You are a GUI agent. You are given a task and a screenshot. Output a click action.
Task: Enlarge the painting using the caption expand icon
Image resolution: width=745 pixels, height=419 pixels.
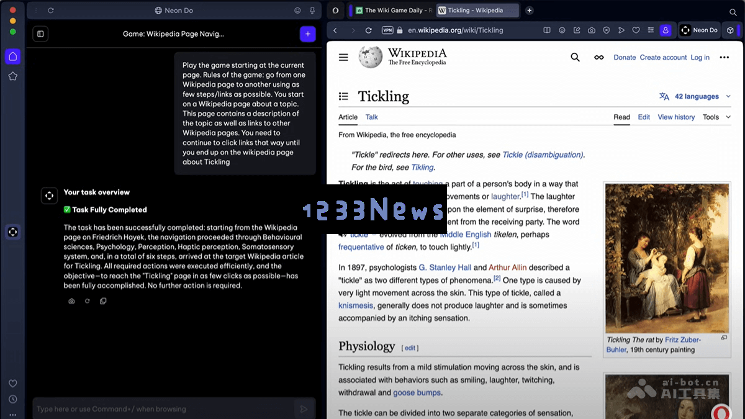click(x=724, y=338)
